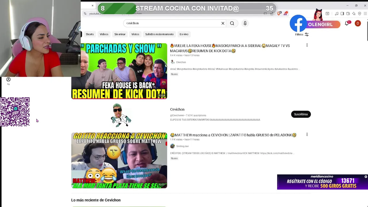Open the tab search icon
The height and width of the screenshot is (207, 368).
tap(327, 14)
